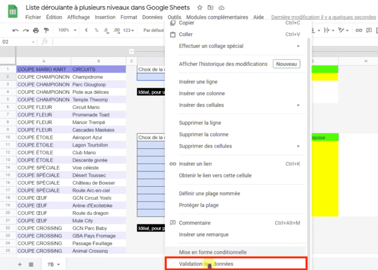
Task: Choose Coller in the context menu
Action: 236,34
